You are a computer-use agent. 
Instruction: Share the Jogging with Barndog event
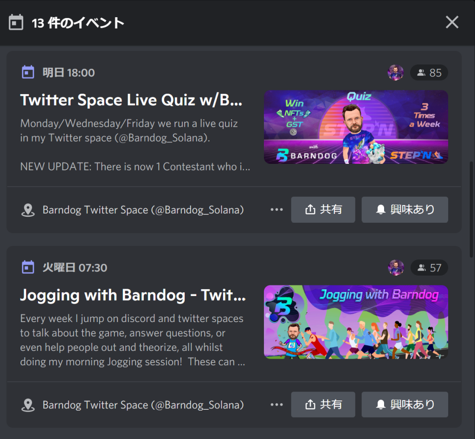[323, 405]
